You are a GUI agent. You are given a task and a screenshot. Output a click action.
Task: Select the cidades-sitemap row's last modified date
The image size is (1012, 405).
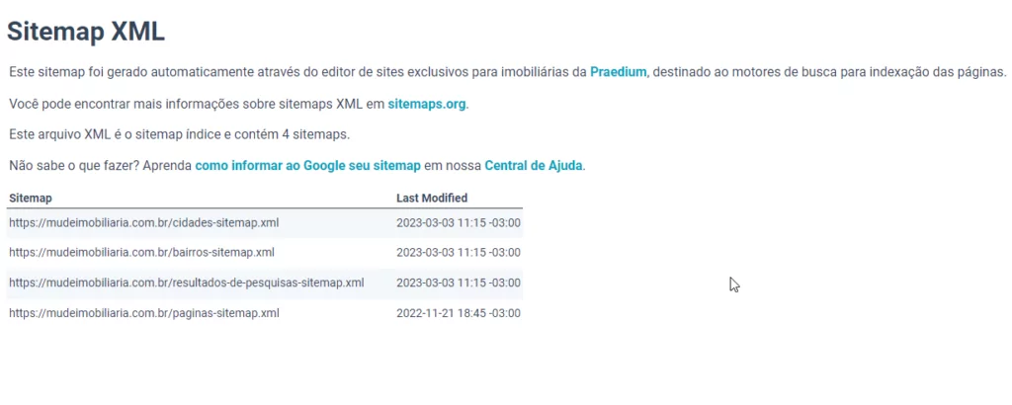point(459,222)
